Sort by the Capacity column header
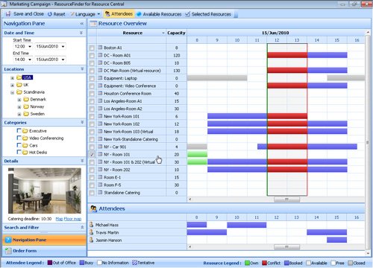 176,33
